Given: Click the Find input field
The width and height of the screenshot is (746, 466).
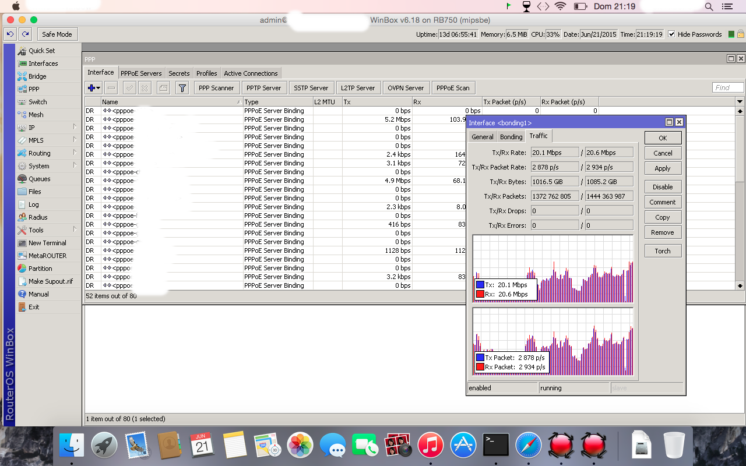Looking at the screenshot, I should coord(728,87).
